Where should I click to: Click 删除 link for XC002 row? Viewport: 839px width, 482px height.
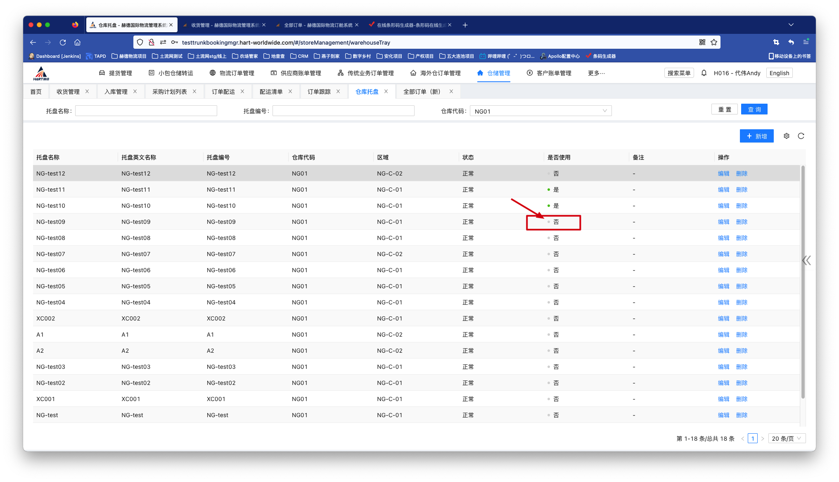click(742, 318)
